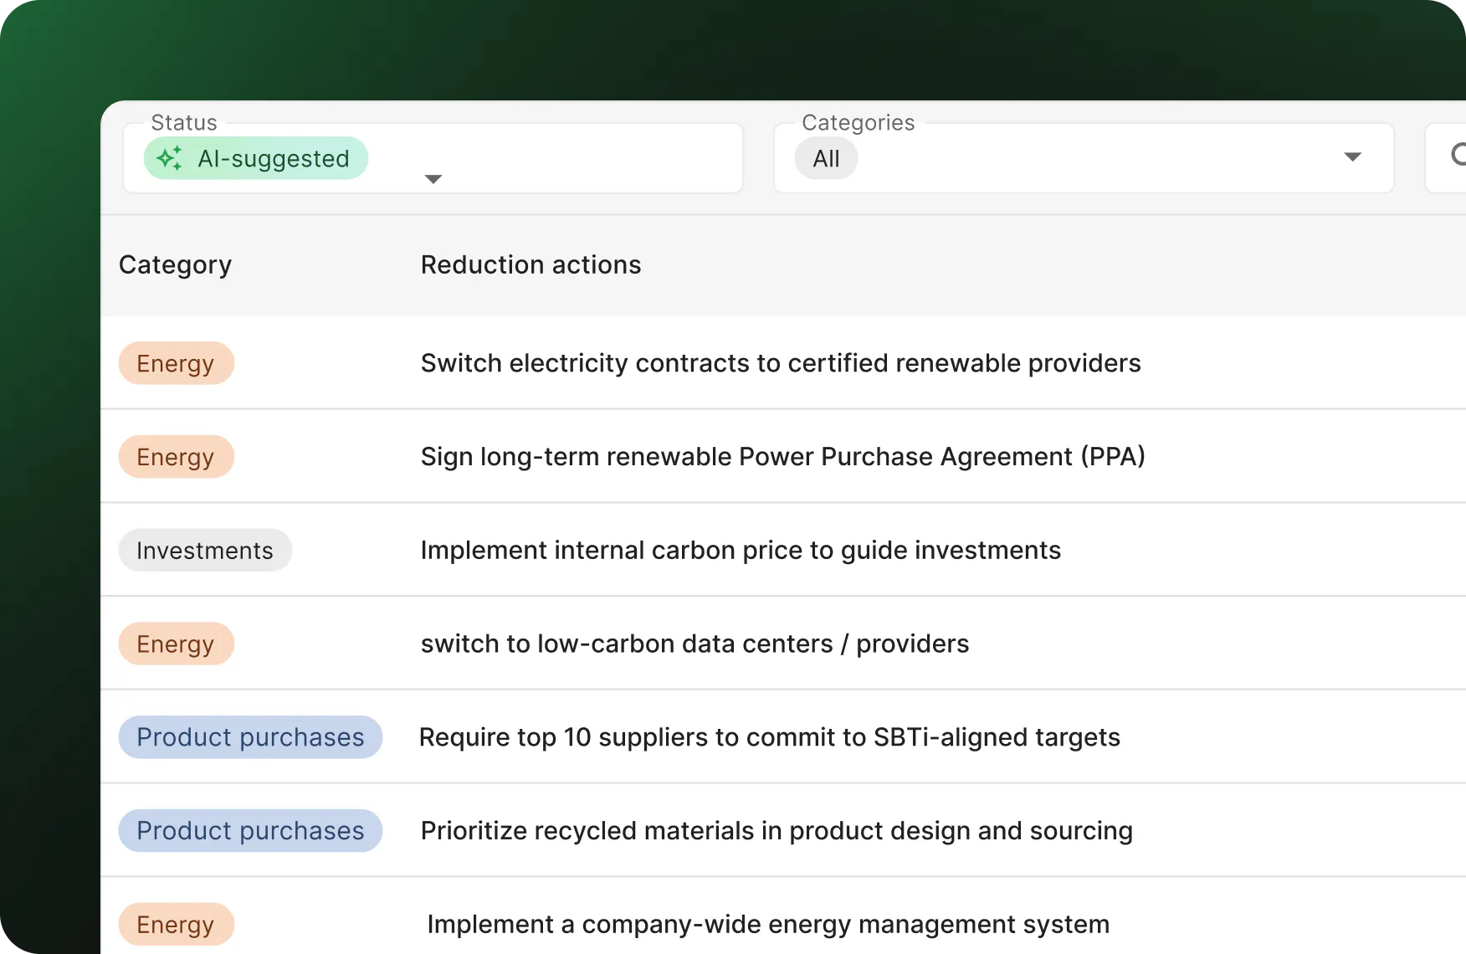The height and width of the screenshot is (954, 1466).
Task: Select the Power Purchase Agreement action row
Action: click(782, 456)
